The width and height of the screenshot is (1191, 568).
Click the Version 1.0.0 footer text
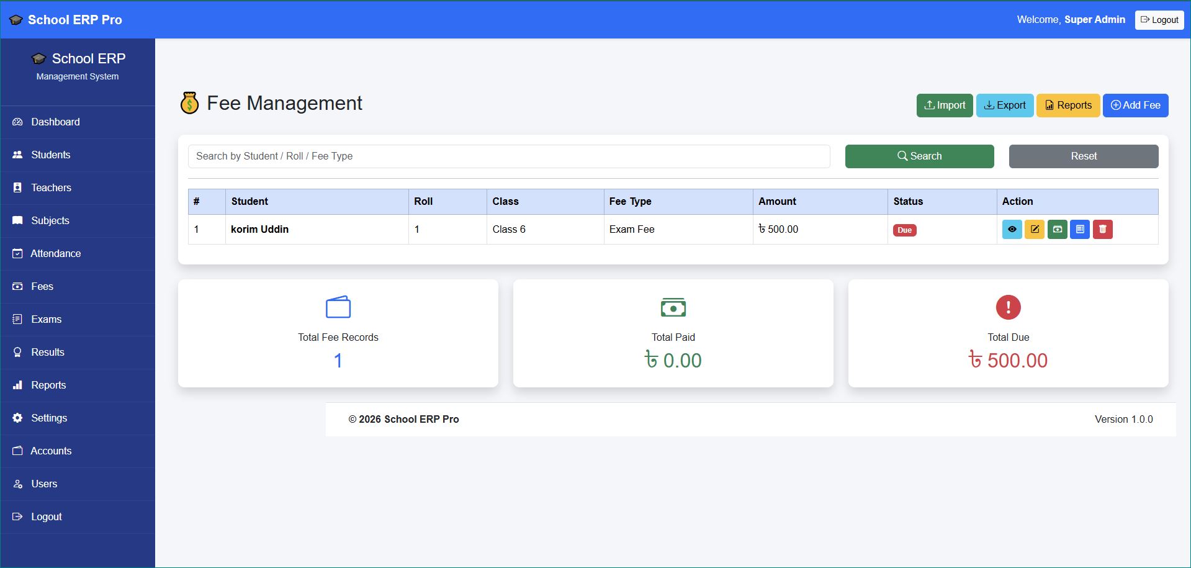click(1124, 420)
